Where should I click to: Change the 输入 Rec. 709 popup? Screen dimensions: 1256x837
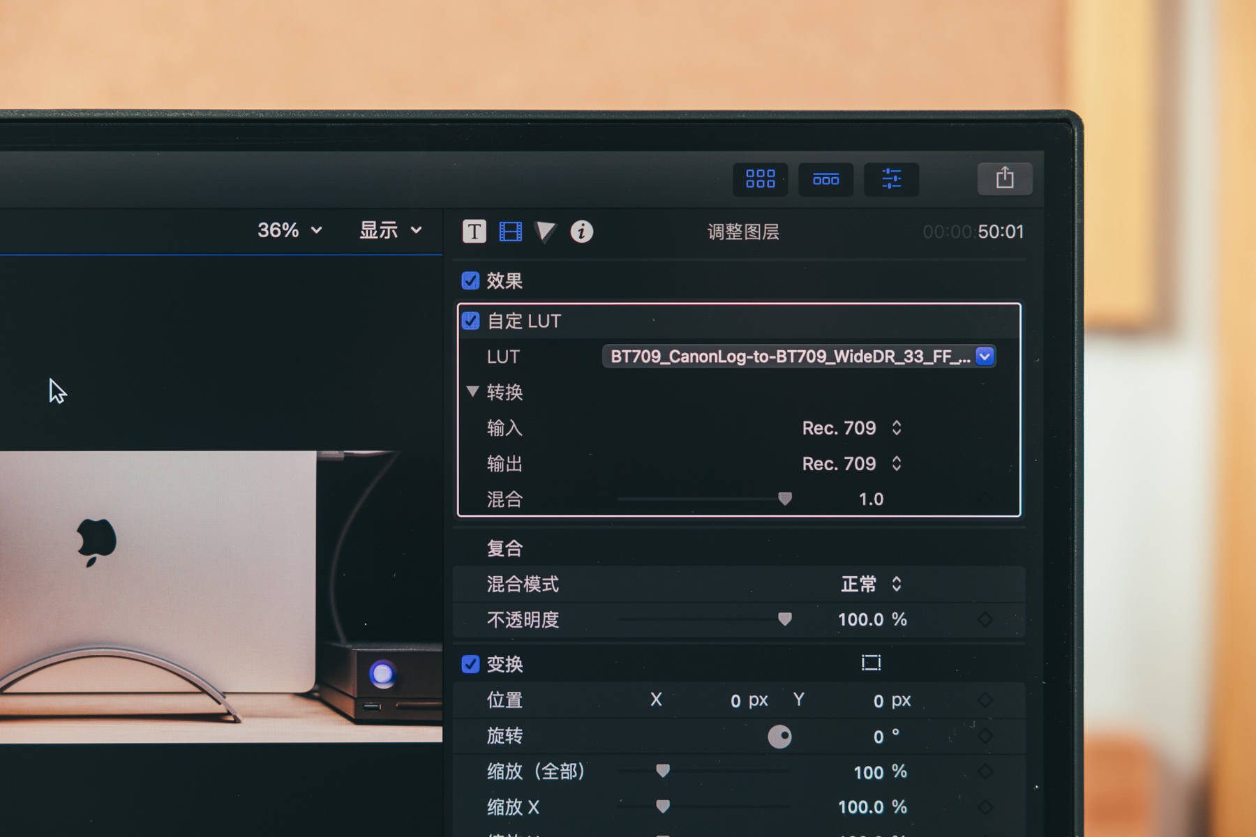(x=851, y=428)
